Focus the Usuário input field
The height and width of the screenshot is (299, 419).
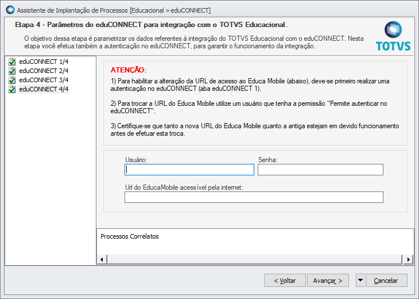coord(189,170)
